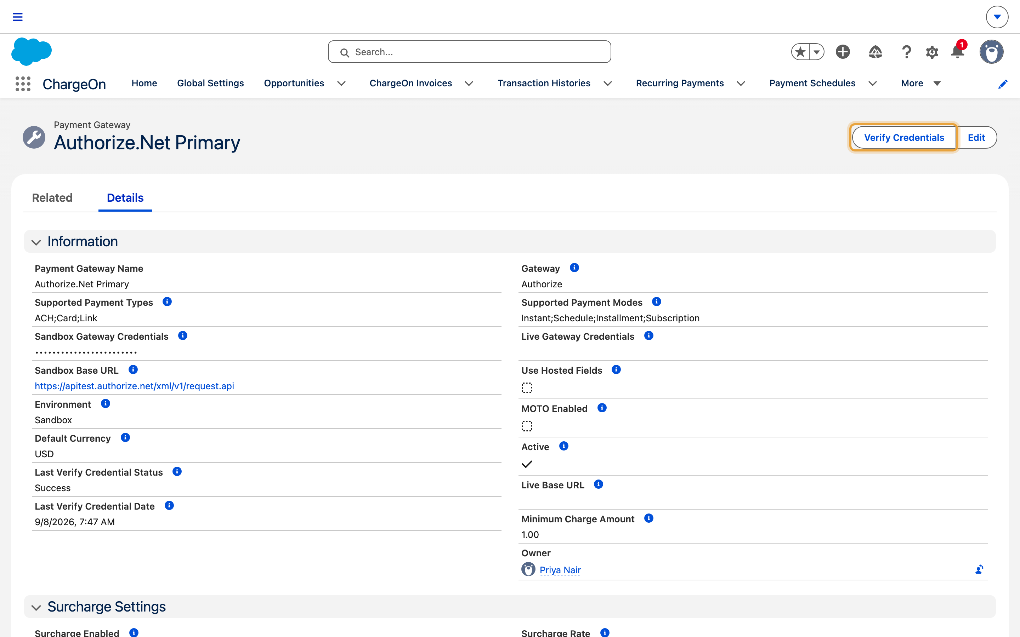Expand the Transaction Histories tab chevron
The width and height of the screenshot is (1020, 637).
[607, 84]
